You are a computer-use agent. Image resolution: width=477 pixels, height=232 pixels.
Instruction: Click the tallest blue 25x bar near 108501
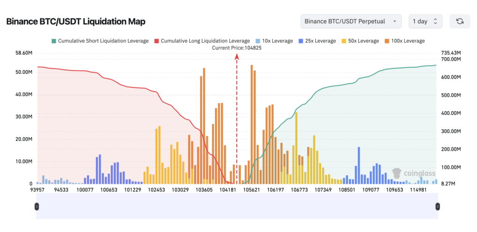click(x=359, y=165)
